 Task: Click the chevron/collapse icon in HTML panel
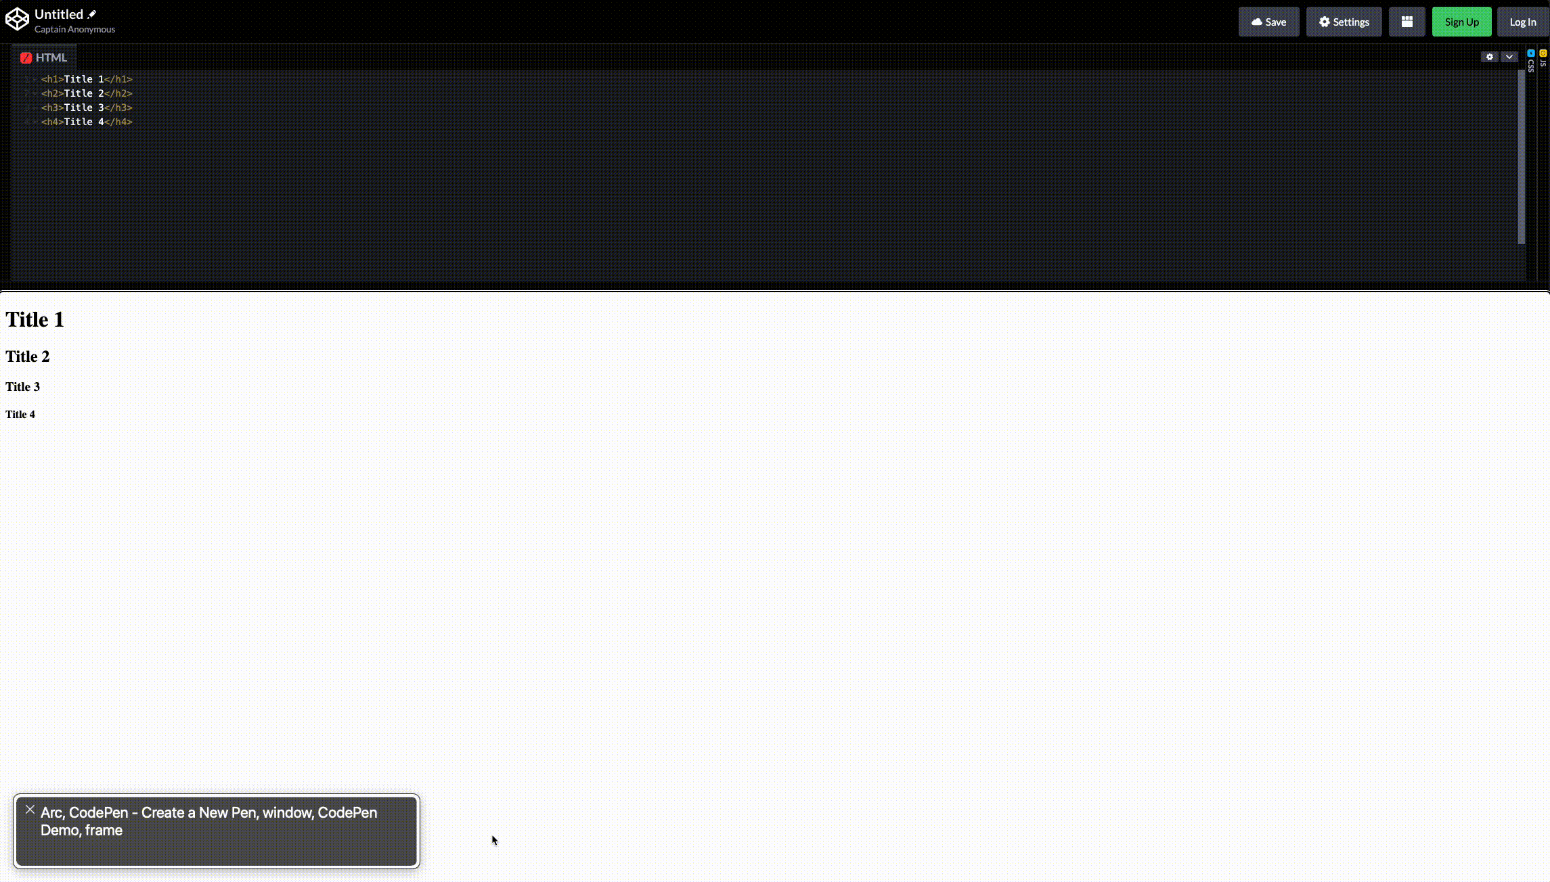[1509, 56]
